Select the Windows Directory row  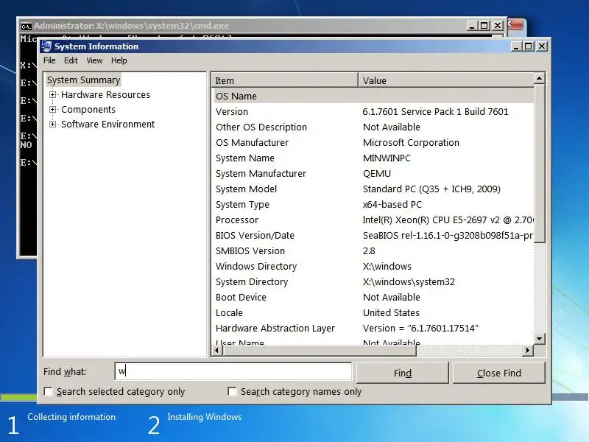[x=373, y=266]
